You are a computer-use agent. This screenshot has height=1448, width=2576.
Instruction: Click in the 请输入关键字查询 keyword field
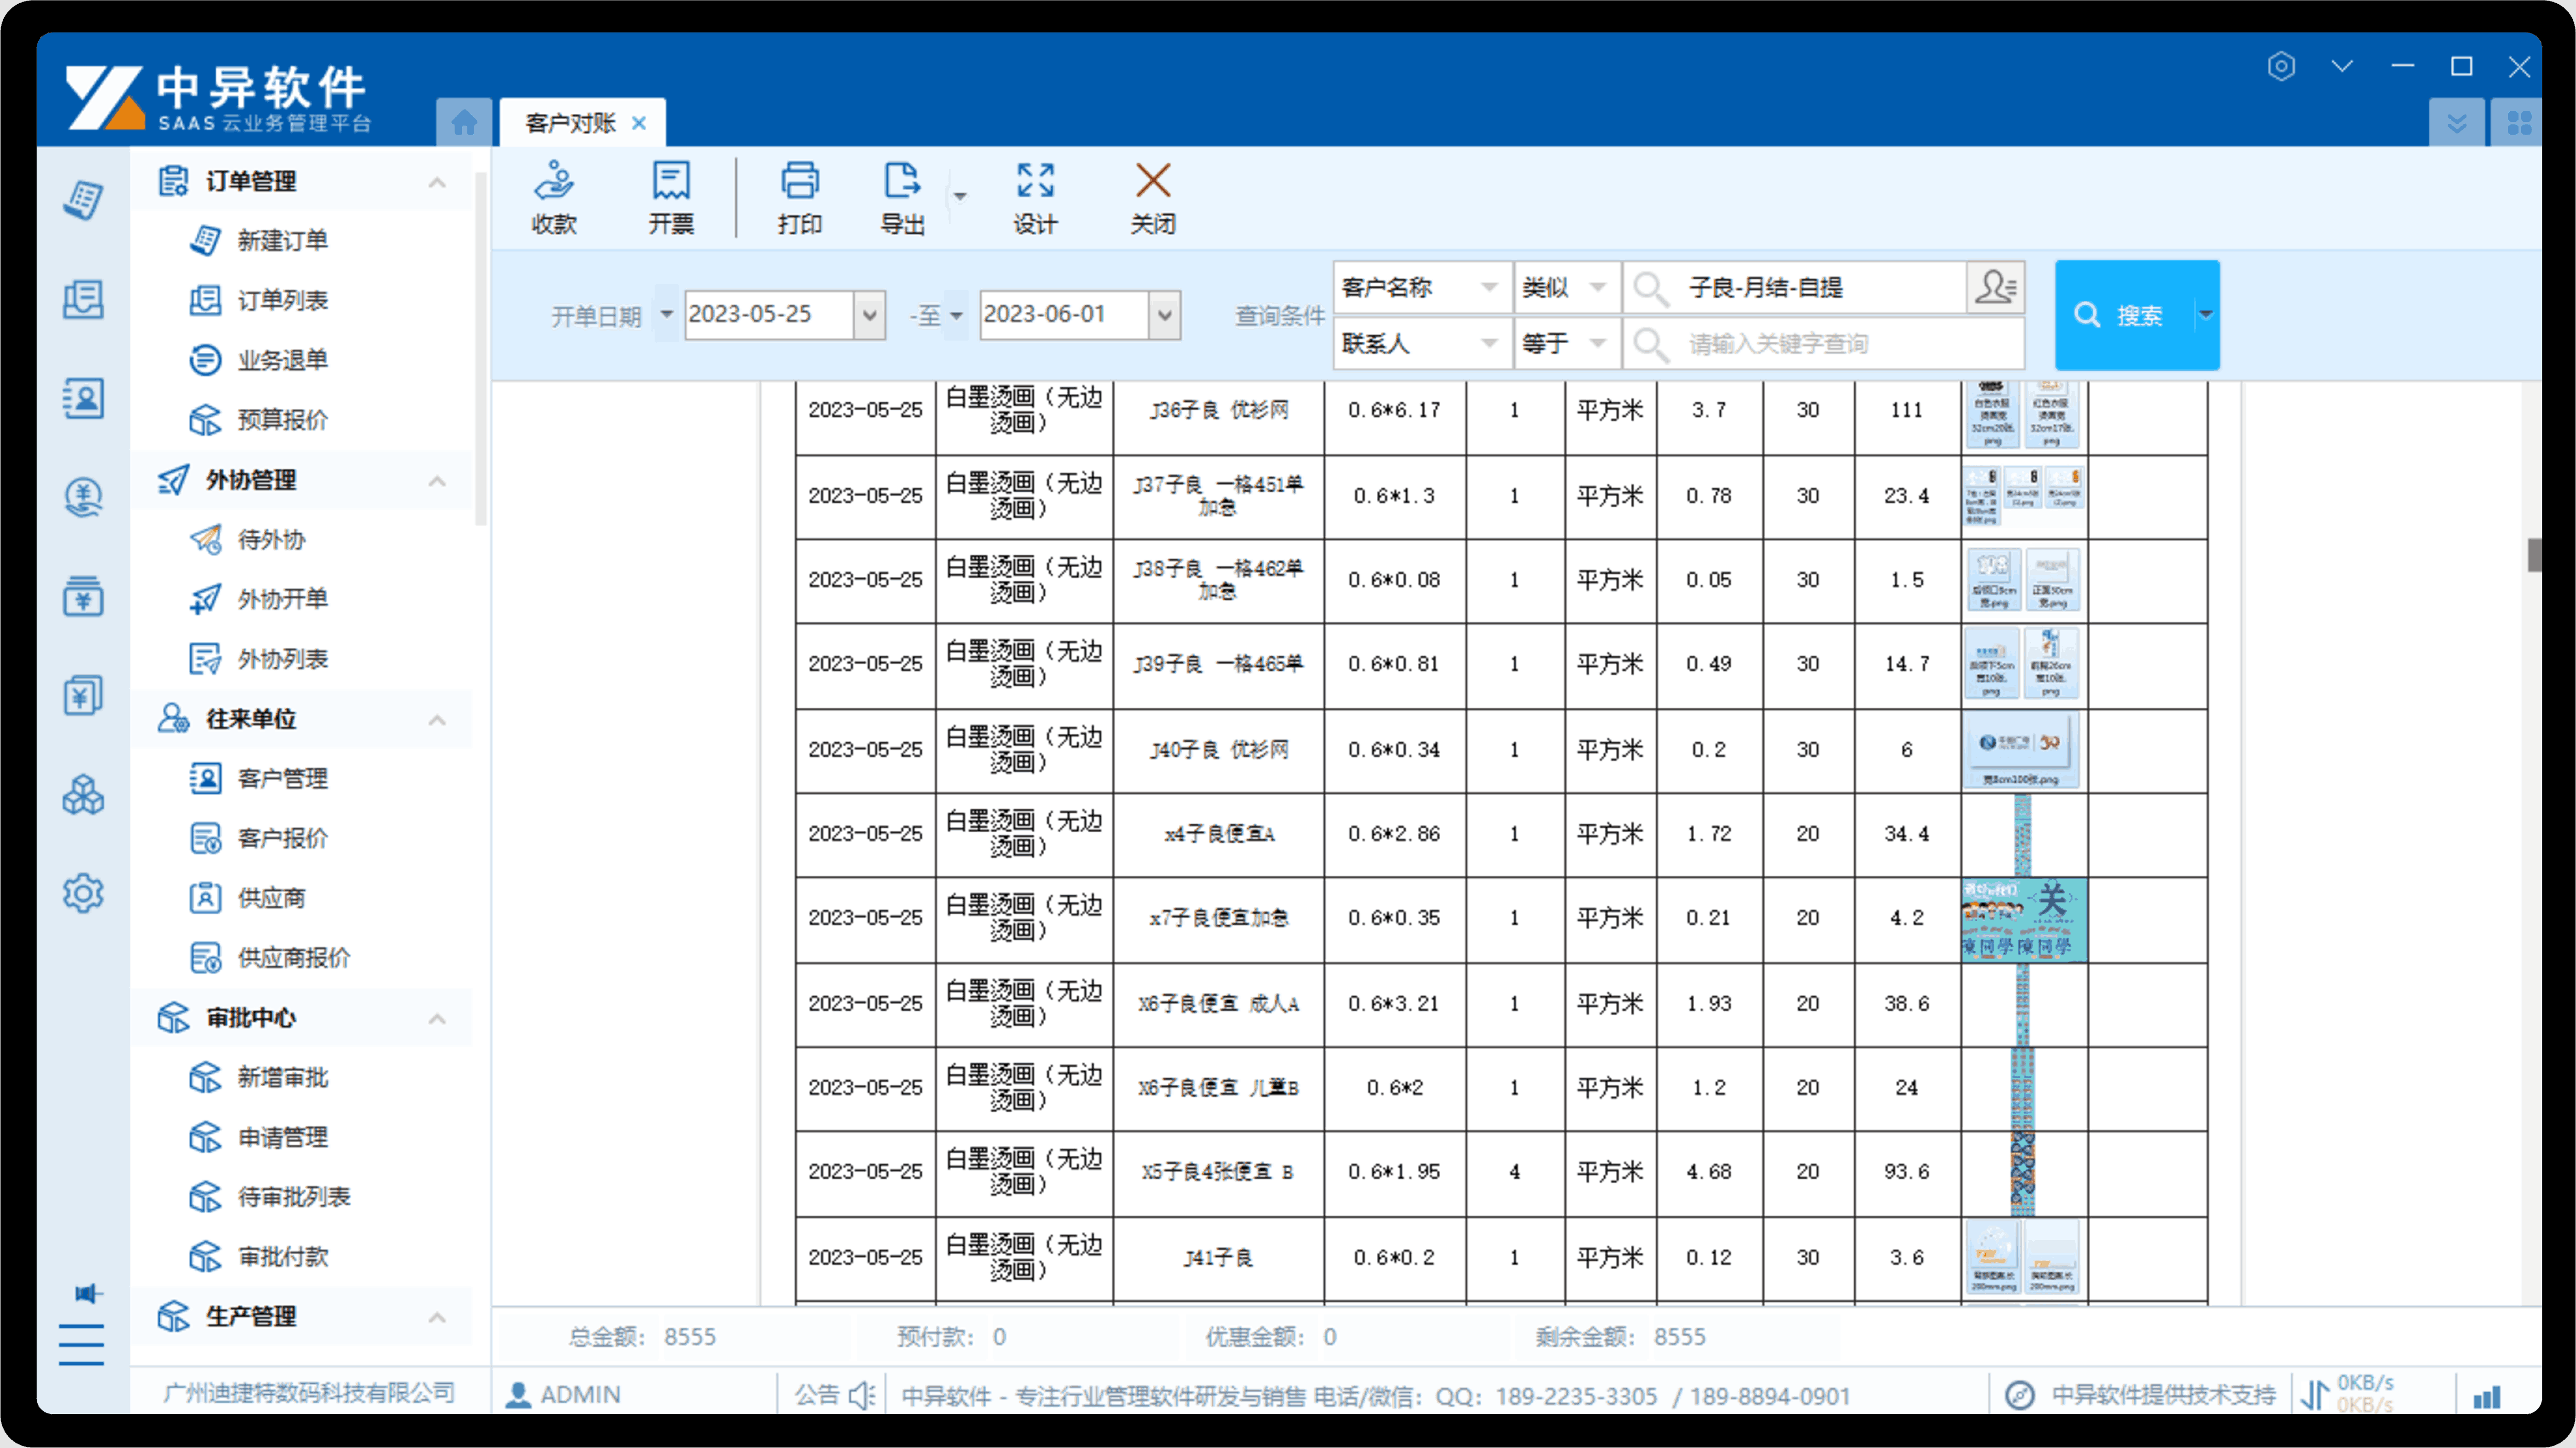coord(1823,343)
